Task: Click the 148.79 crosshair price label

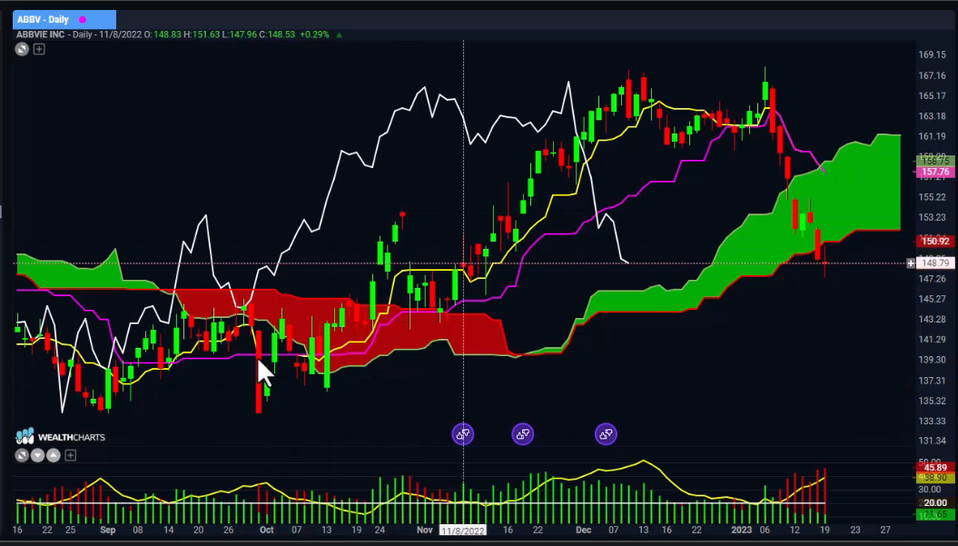Action: point(933,263)
